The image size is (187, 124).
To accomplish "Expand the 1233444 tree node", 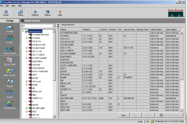I will (27, 38).
